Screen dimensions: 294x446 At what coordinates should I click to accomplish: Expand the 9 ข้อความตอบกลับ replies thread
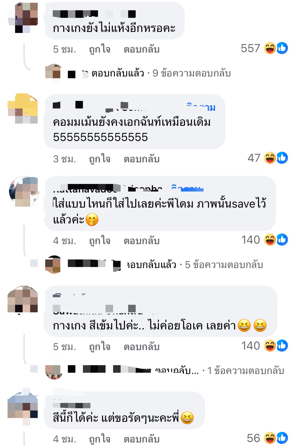point(191,73)
